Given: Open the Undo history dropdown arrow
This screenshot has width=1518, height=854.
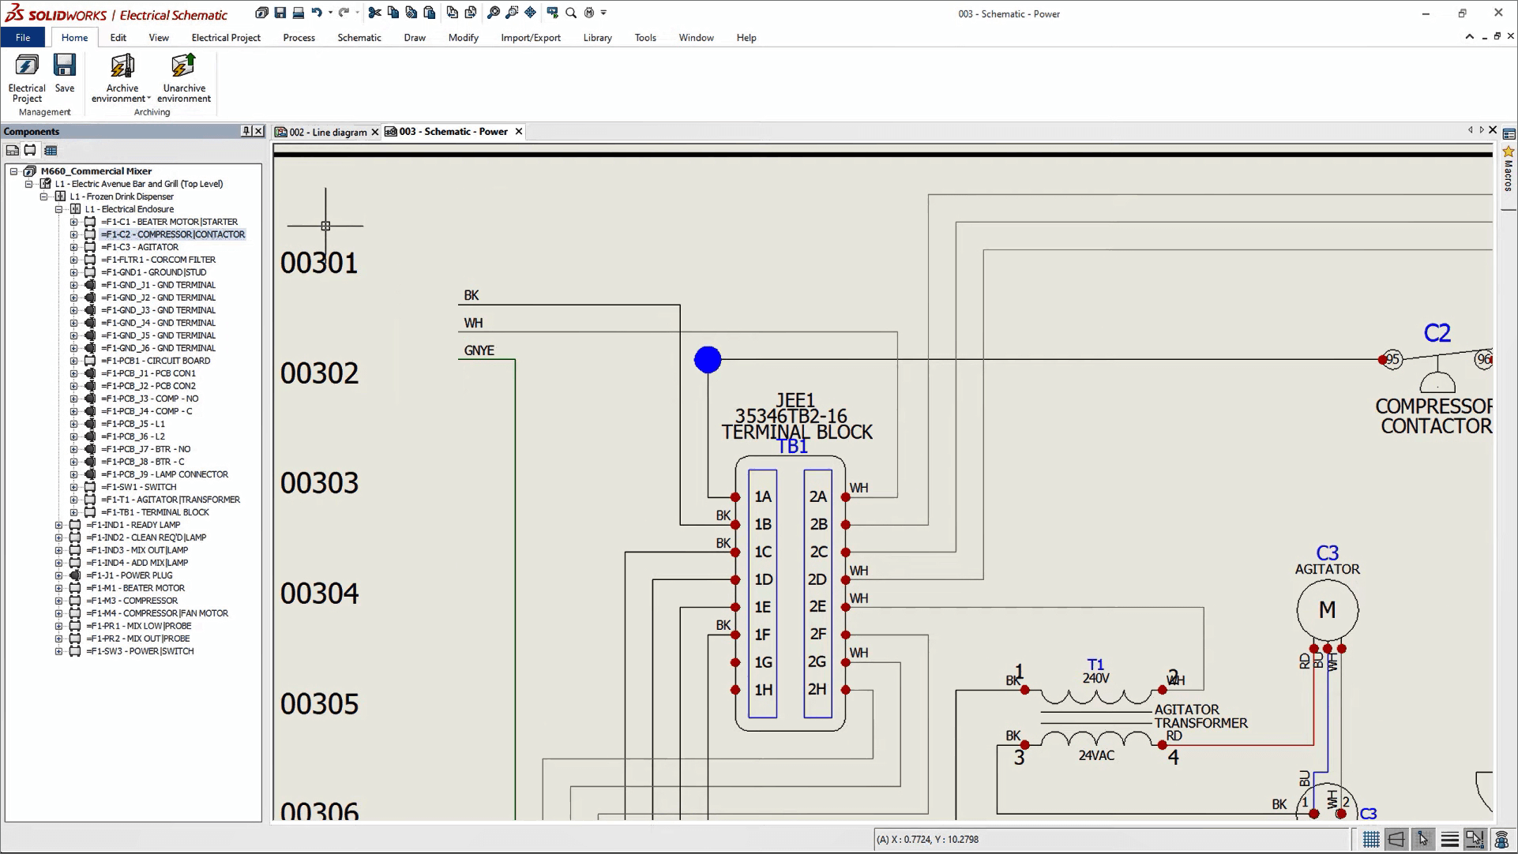Looking at the screenshot, I should click(x=330, y=13).
